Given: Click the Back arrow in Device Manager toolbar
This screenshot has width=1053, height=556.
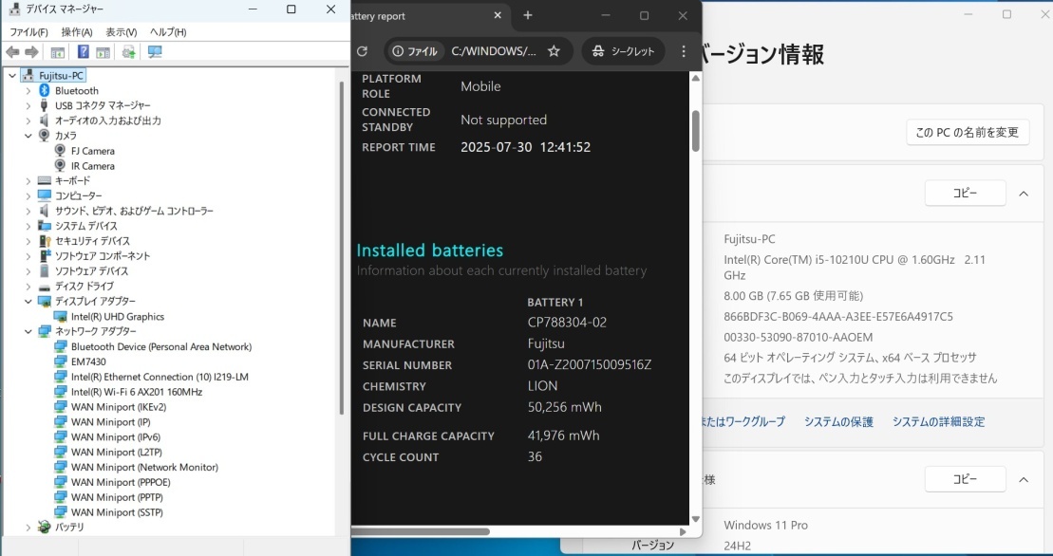Looking at the screenshot, I should [12, 52].
